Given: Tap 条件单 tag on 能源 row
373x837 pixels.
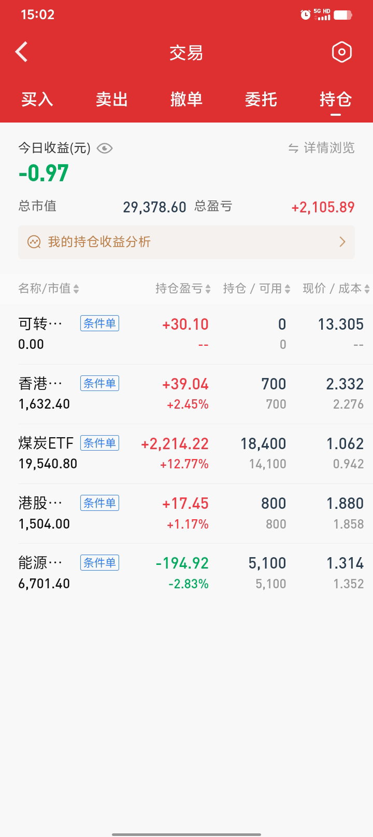Looking at the screenshot, I should click(99, 562).
